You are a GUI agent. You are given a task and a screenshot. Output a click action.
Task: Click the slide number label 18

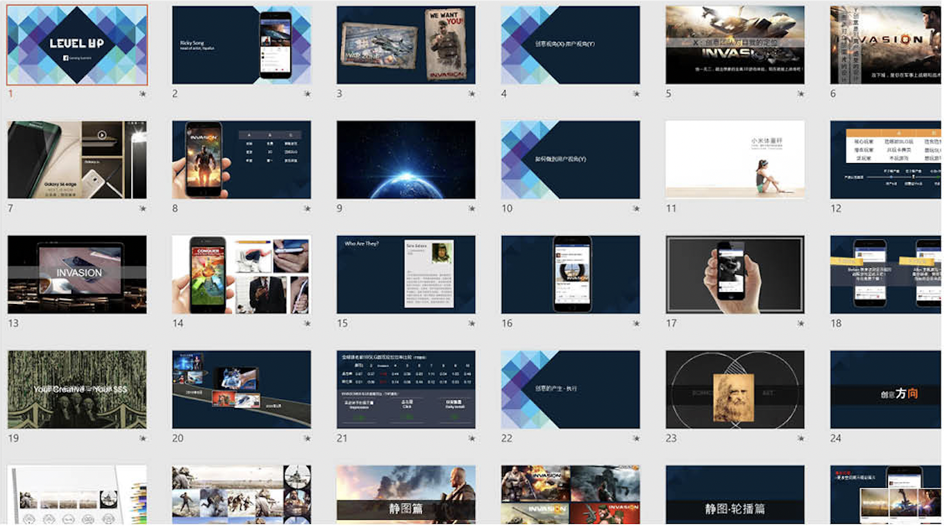tap(836, 323)
